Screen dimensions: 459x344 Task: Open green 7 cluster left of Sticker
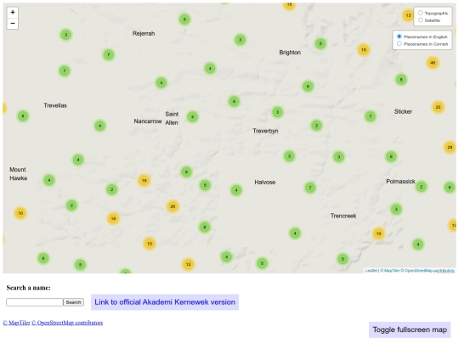pos(371,116)
